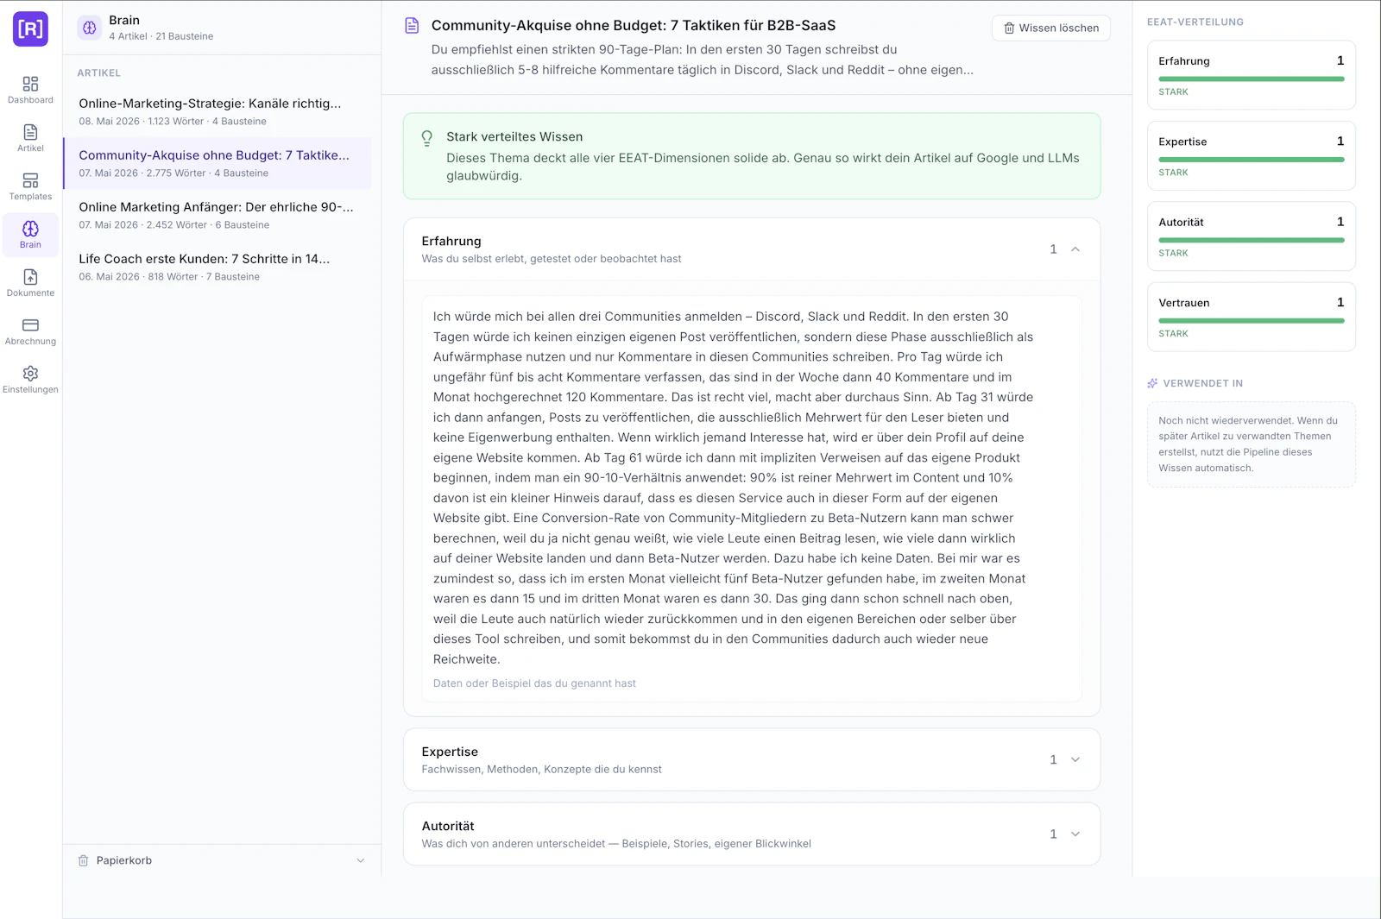The width and height of the screenshot is (1381, 919).
Task: Open Abrechnung billing section
Action: 30,331
